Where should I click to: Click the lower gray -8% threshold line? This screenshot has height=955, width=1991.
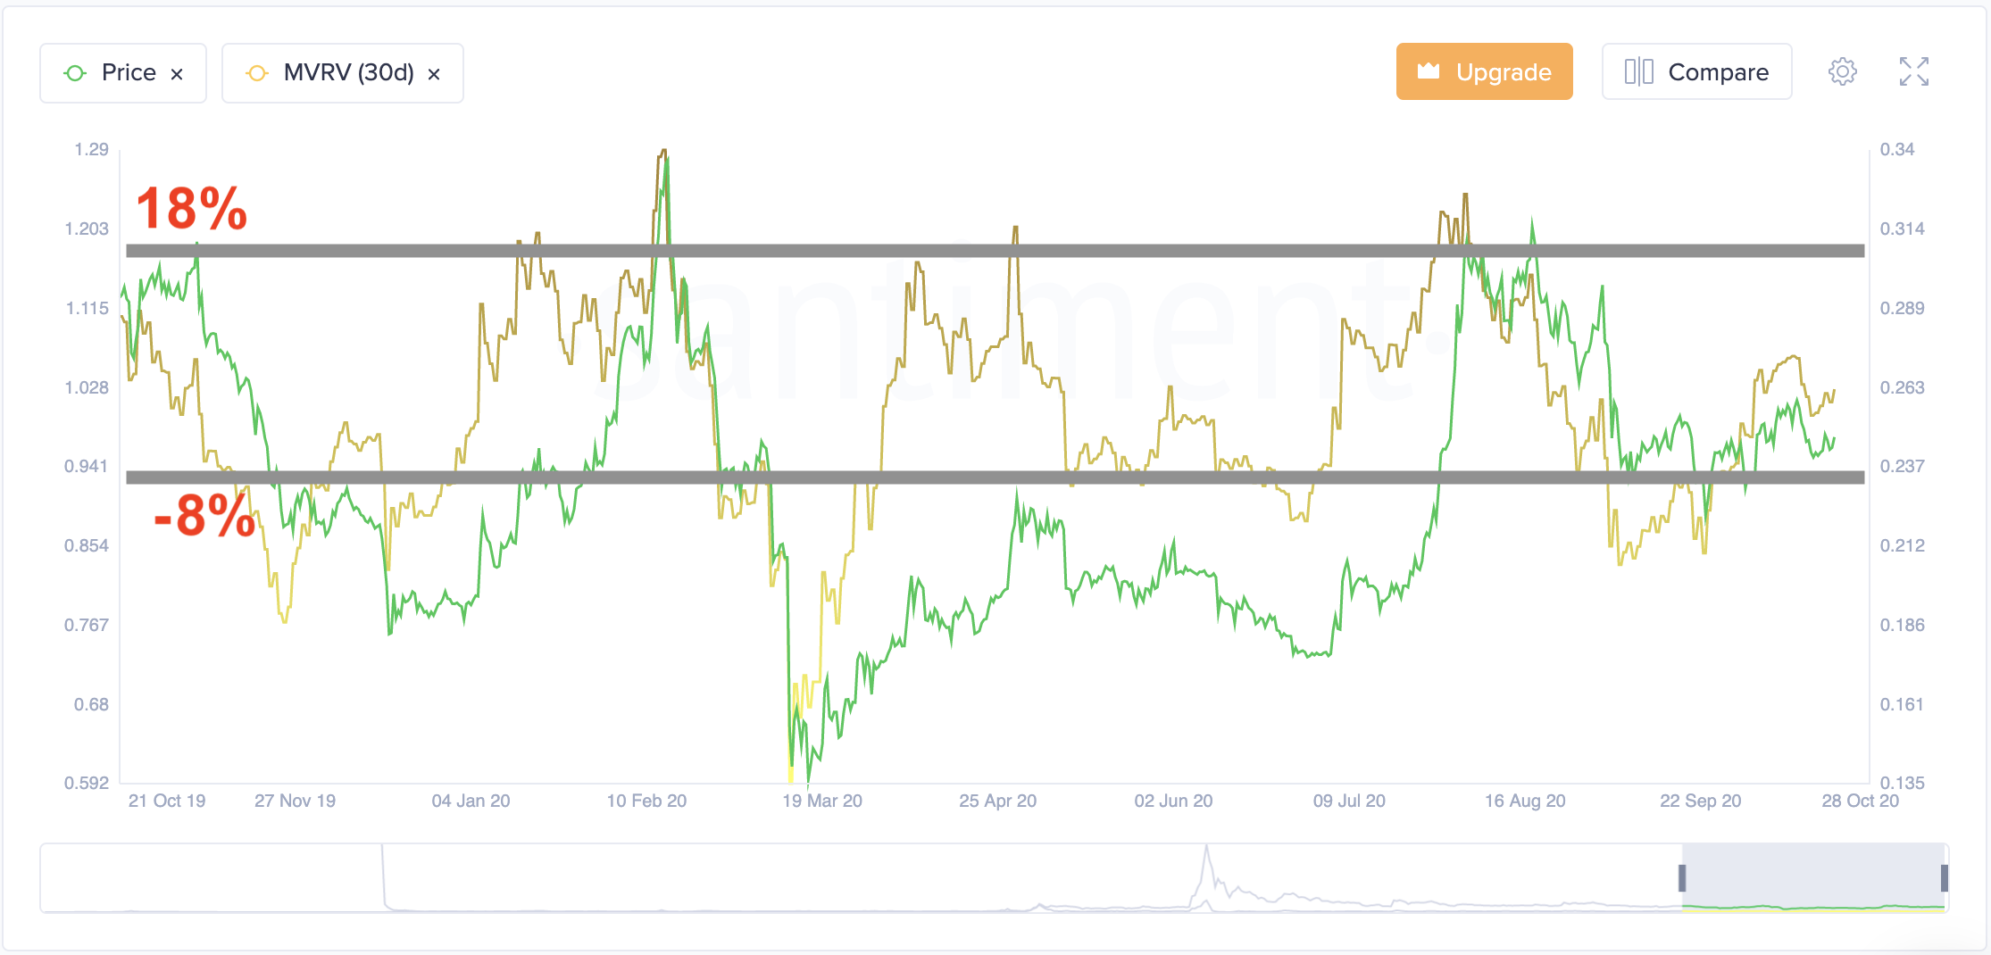(x=995, y=477)
